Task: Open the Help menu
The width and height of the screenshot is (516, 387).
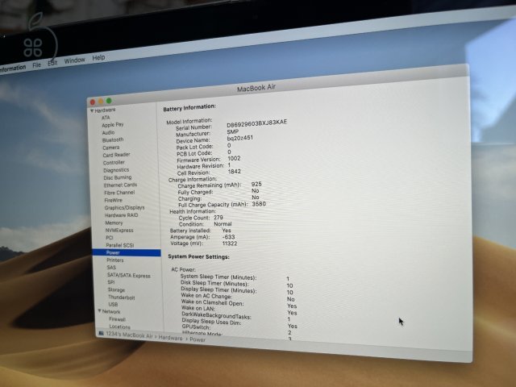Action: (98, 58)
